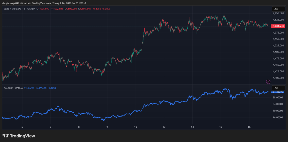Open the USD currency selector of gold pane

coord(276,9)
